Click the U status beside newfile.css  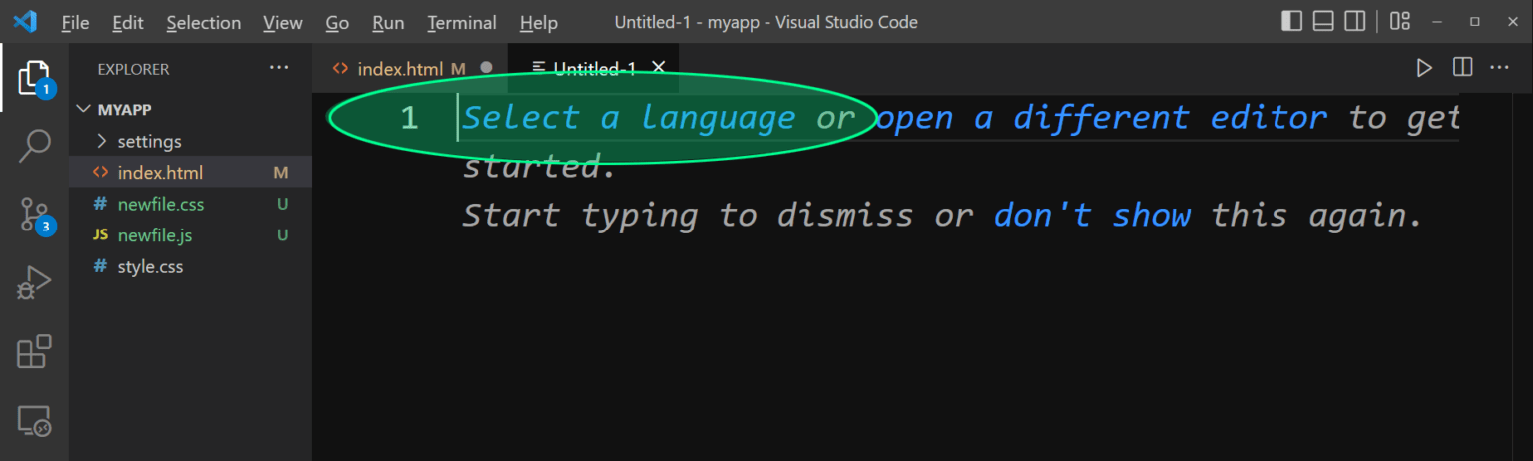(x=282, y=204)
